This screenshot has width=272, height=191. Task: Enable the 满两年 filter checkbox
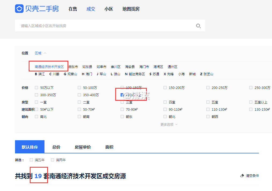[x=53, y=160]
